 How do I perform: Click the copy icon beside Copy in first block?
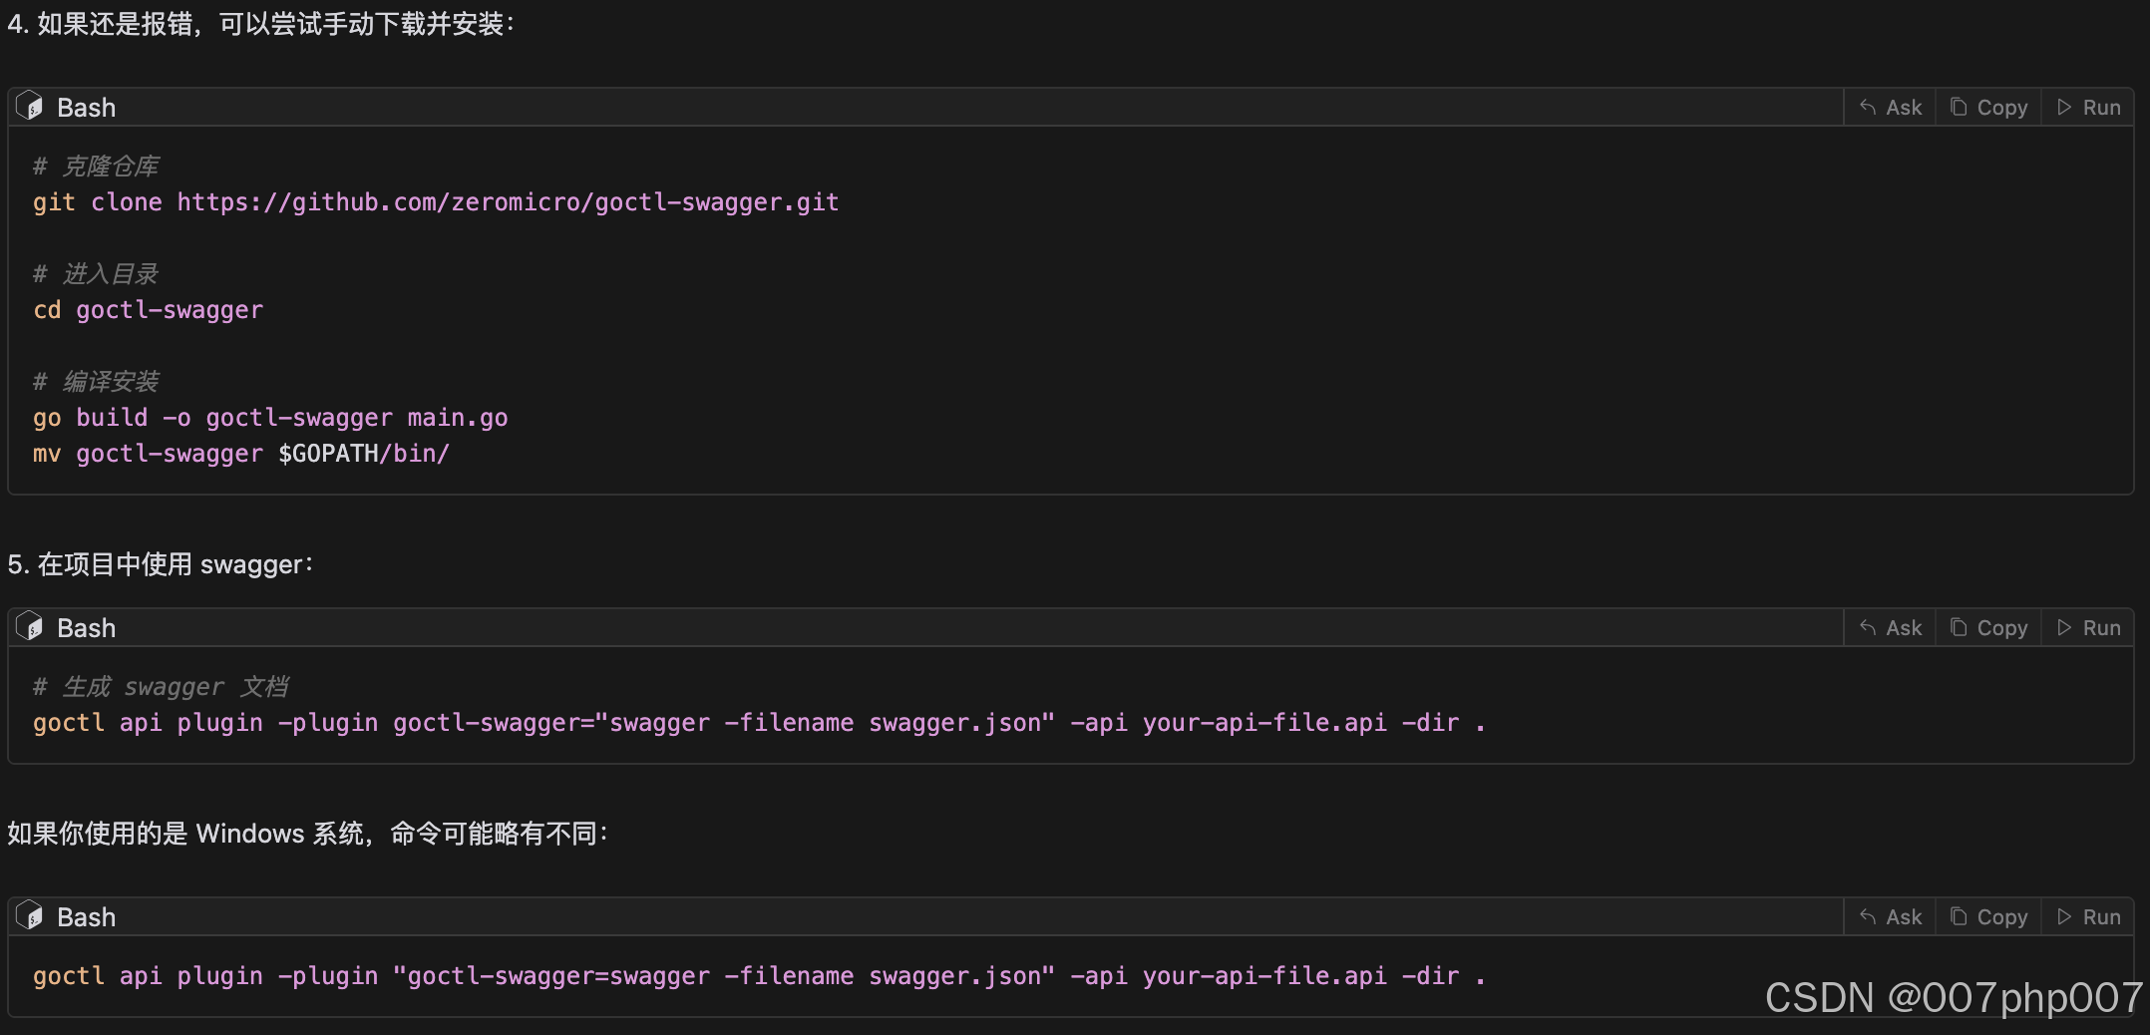pyautogui.click(x=1958, y=107)
